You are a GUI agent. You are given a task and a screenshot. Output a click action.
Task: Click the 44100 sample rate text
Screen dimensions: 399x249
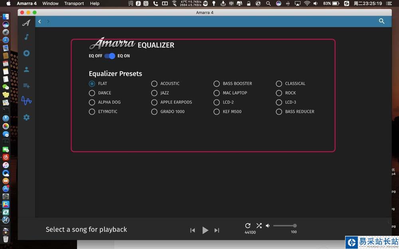(x=250, y=232)
